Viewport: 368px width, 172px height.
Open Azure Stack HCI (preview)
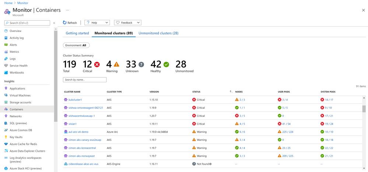[25, 168]
